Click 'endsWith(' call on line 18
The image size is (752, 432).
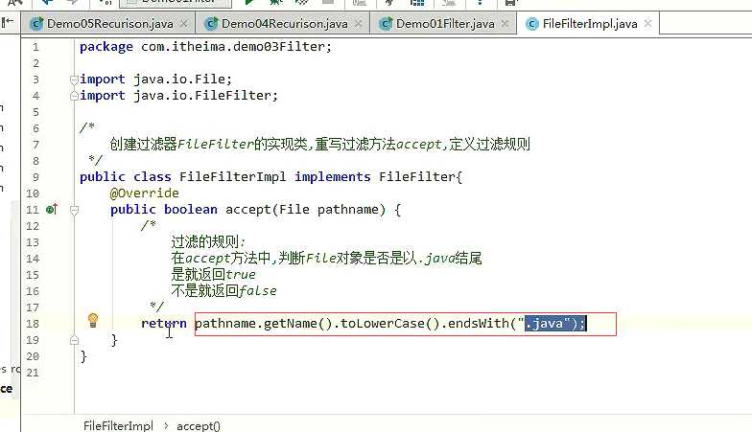tap(482, 324)
